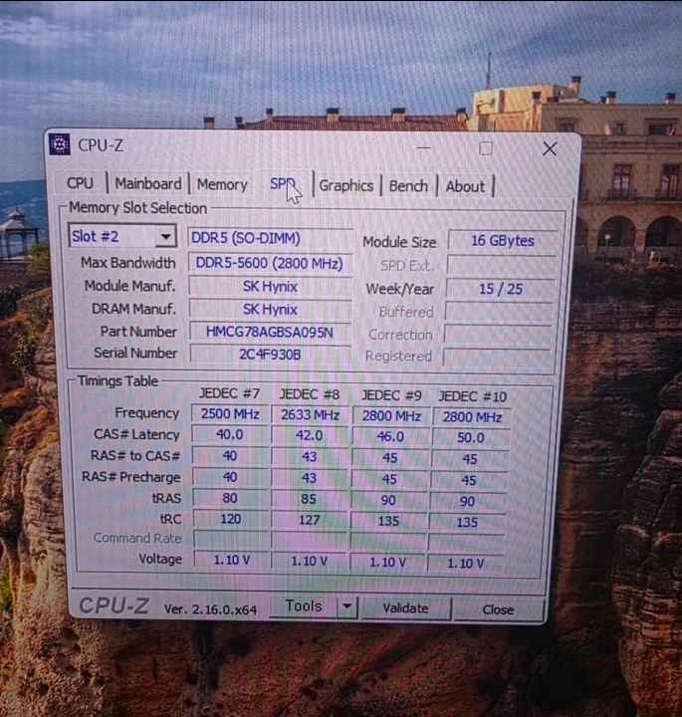682x717 pixels.
Task: Click RAS# to CAS# value 40
Action: point(229,456)
